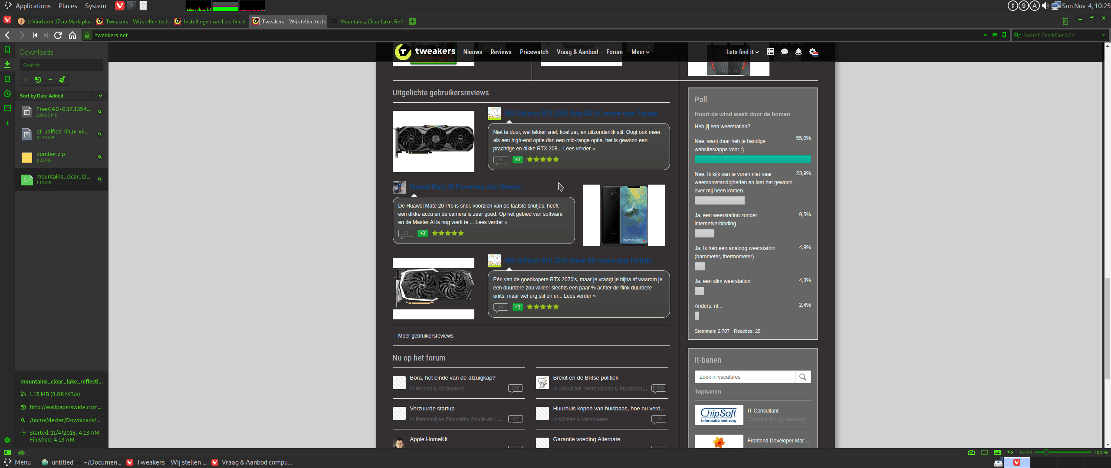Open the Bookmarks panel in sidebar
Image resolution: width=1111 pixels, height=468 pixels.
[x=7, y=50]
